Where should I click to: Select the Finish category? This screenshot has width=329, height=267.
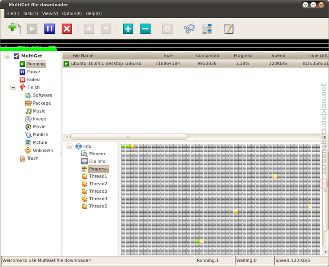(x=33, y=87)
